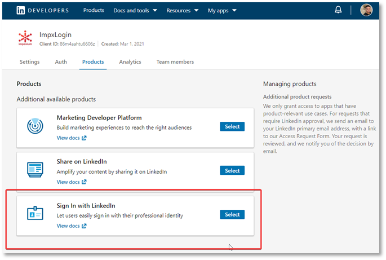Click the Sign In with LinkedIn title

coord(86,206)
